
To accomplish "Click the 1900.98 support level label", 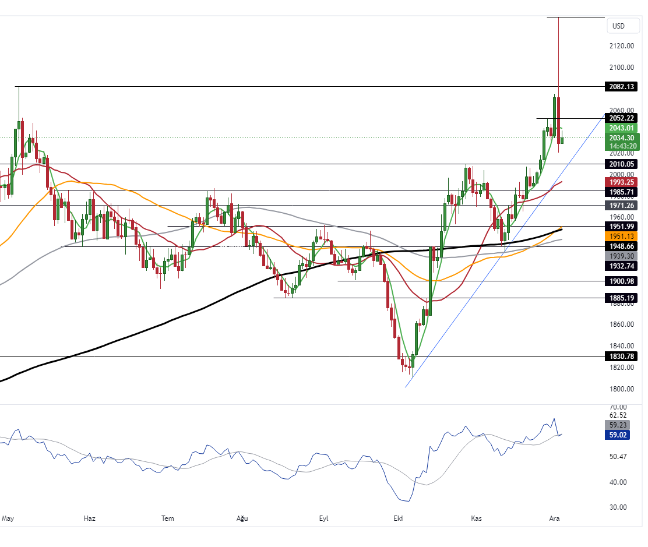I will [621, 281].
